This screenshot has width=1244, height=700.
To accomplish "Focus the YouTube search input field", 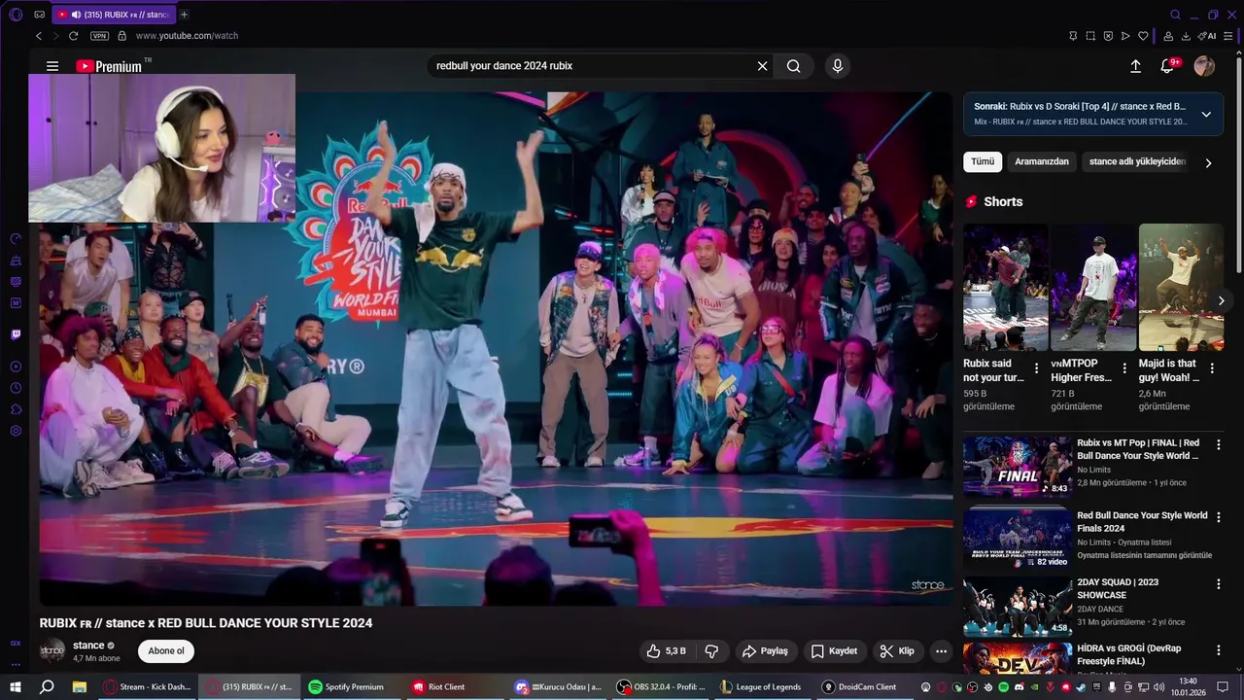I will [x=593, y=66].
